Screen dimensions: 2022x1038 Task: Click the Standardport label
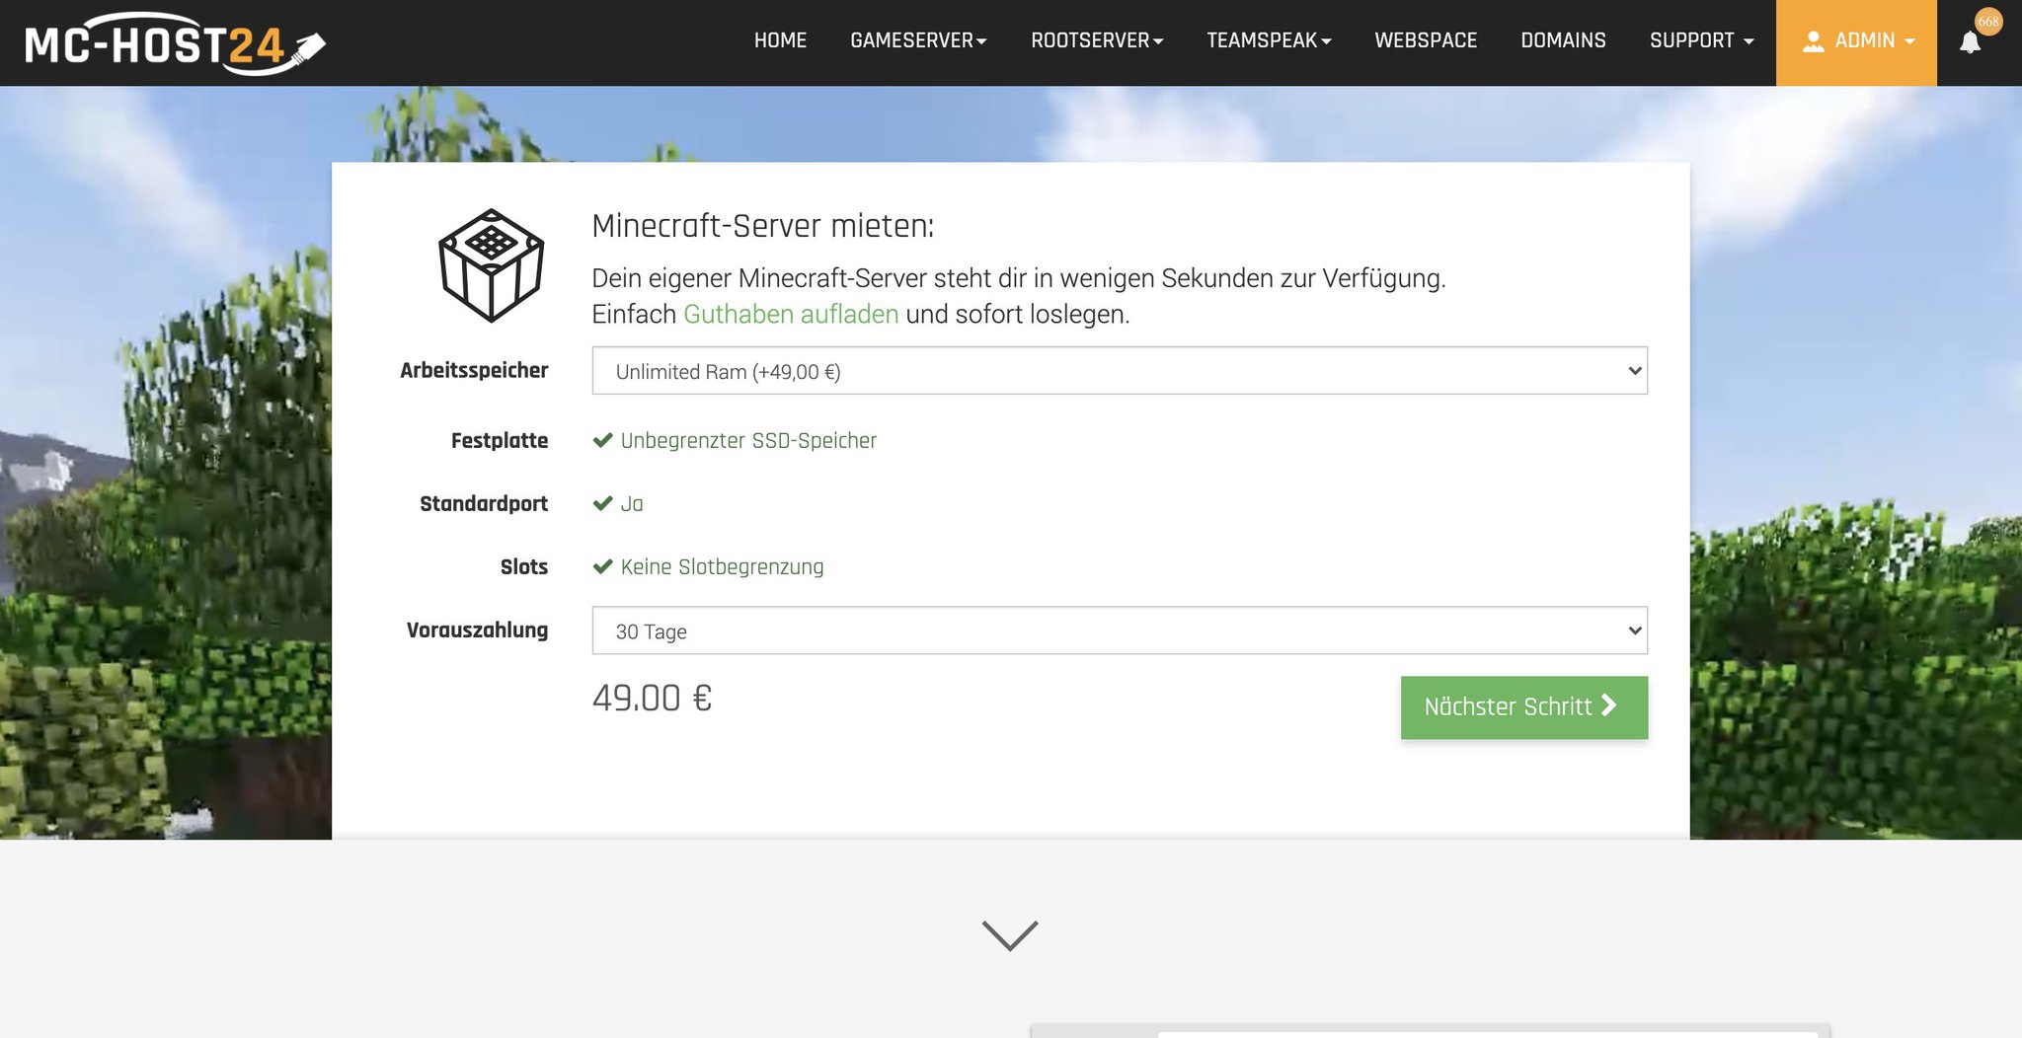484,503
